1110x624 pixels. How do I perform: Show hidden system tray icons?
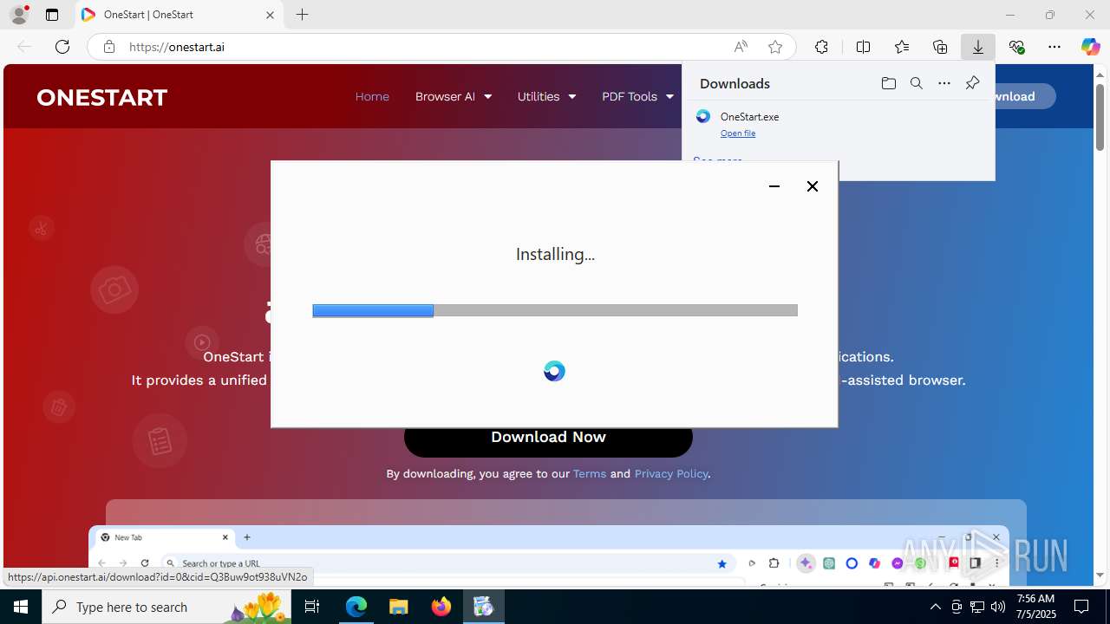coord(935,607)
